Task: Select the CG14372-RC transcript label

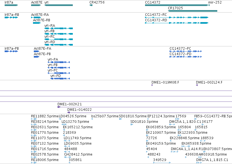Action: coord(156,15)
